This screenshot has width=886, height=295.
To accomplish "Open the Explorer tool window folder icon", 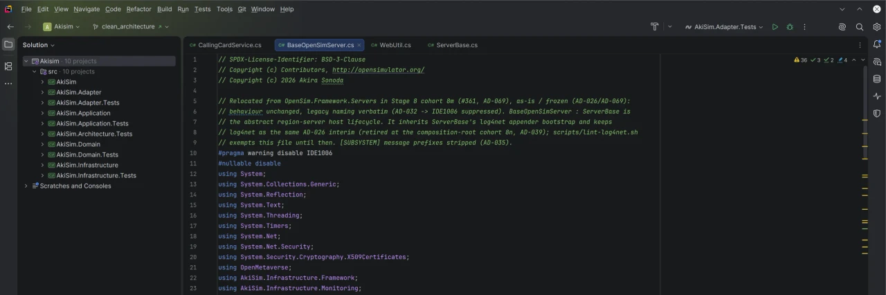I will pos(8,44).
